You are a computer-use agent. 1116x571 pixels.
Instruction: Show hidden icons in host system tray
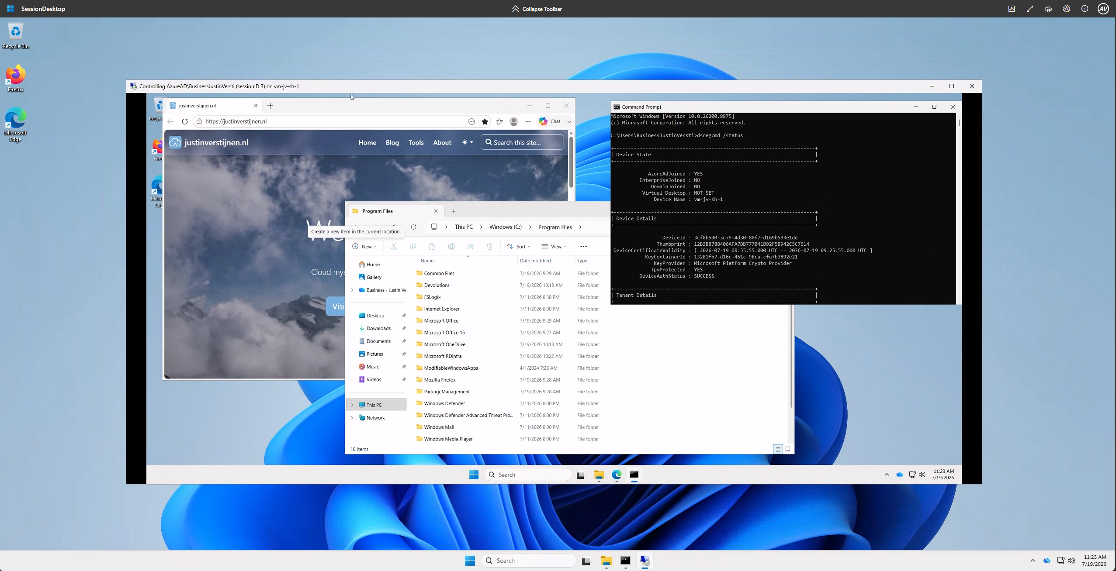click(1033, 561)
